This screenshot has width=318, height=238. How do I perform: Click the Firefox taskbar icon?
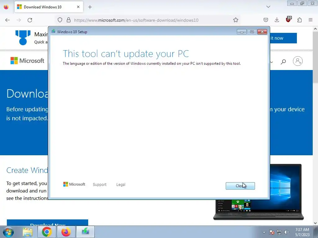click(66, 232)
